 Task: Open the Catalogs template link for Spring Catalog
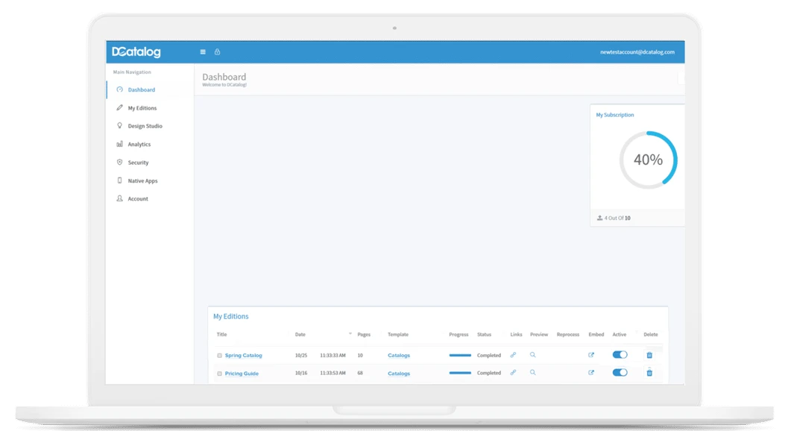click(398, 355)
